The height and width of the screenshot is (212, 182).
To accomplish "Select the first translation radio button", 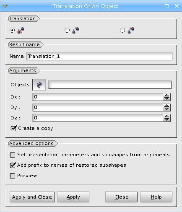I will coord(12,30).
